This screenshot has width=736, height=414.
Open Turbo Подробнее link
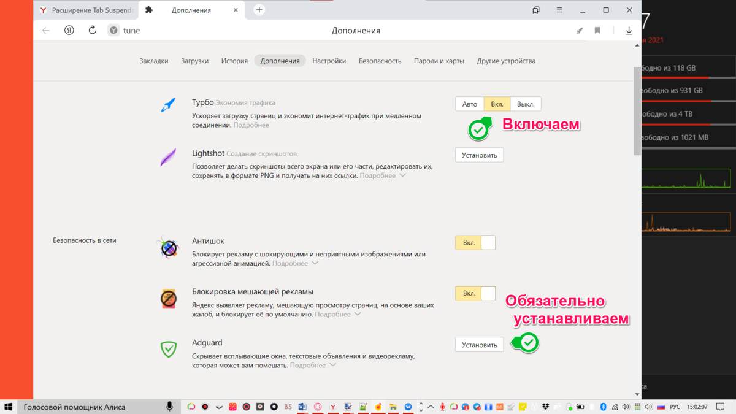coord(251,125)
